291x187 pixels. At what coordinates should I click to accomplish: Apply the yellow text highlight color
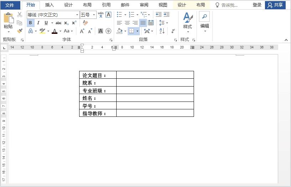[42, 31]
